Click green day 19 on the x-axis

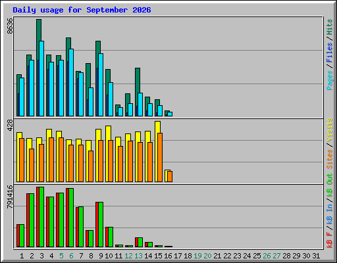pos(197,256)
